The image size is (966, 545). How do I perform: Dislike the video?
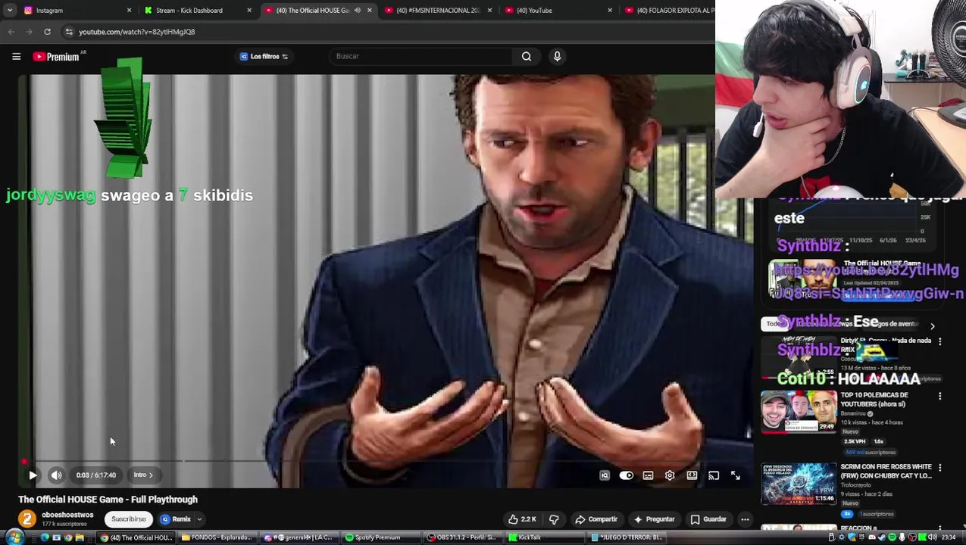(554, 519)
